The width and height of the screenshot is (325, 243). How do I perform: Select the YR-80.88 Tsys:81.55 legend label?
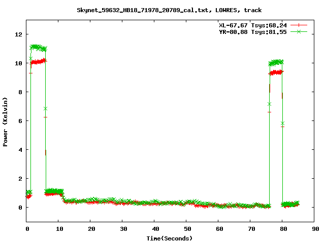pos(253,32)
